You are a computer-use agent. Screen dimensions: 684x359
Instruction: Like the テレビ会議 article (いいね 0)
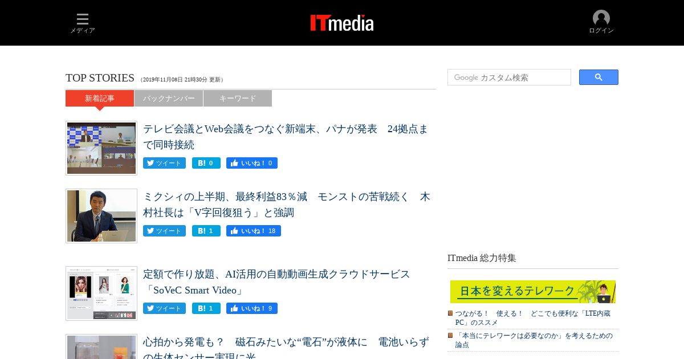[252, 163]
